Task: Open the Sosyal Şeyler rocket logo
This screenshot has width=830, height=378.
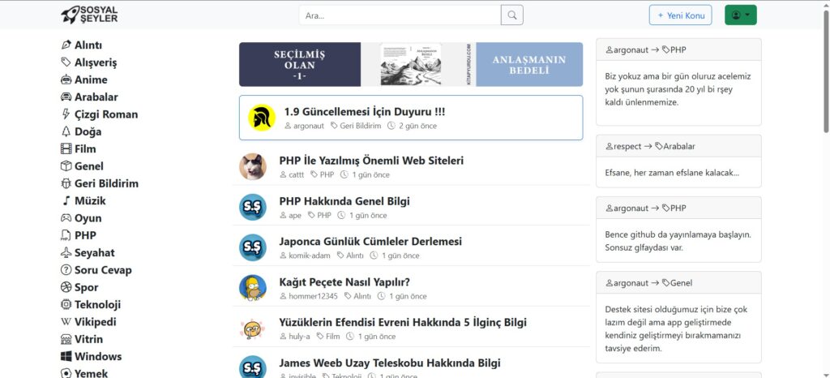Action: coord(89,15)
